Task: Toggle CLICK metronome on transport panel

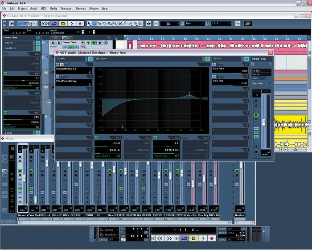Action: point(222,229)
